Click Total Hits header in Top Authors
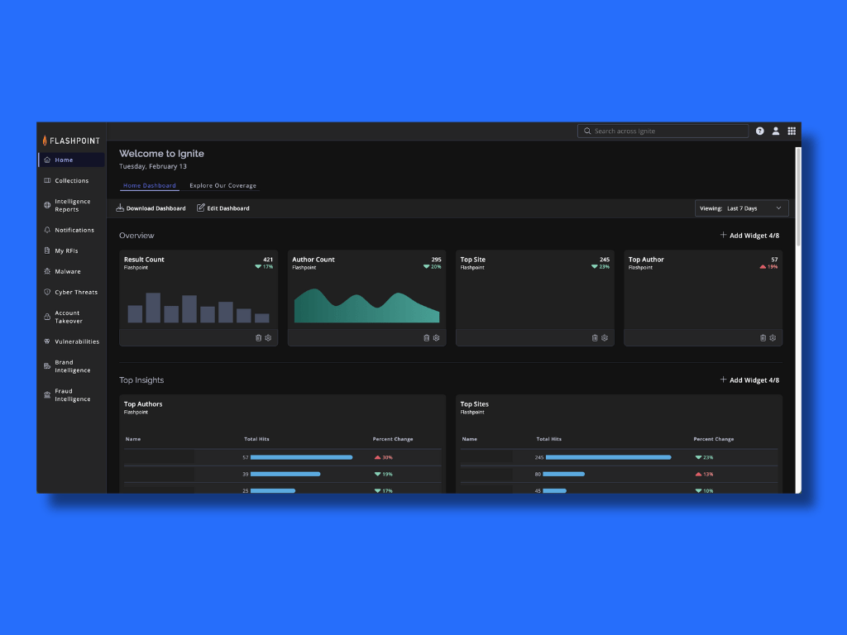This screenshot has width=847, height=635. (x=256, y=439)
